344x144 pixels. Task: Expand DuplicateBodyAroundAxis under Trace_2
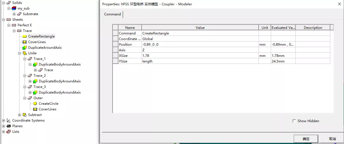pos(30,81)
